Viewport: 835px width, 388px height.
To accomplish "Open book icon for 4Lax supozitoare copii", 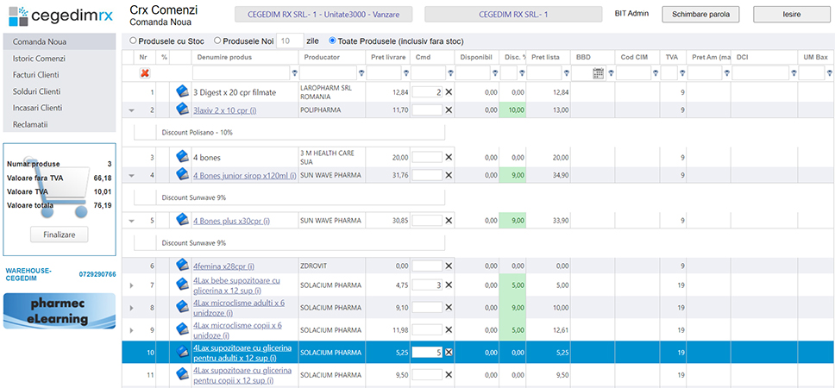I will (x=182, y=375).
